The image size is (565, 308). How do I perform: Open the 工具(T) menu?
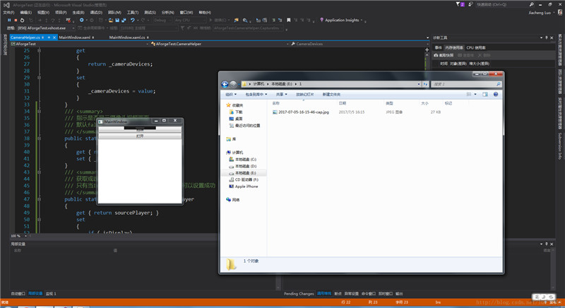(133, 12)
